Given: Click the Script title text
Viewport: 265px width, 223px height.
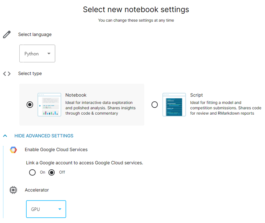Looking at the screenshot, I should [x=196, y=95].
